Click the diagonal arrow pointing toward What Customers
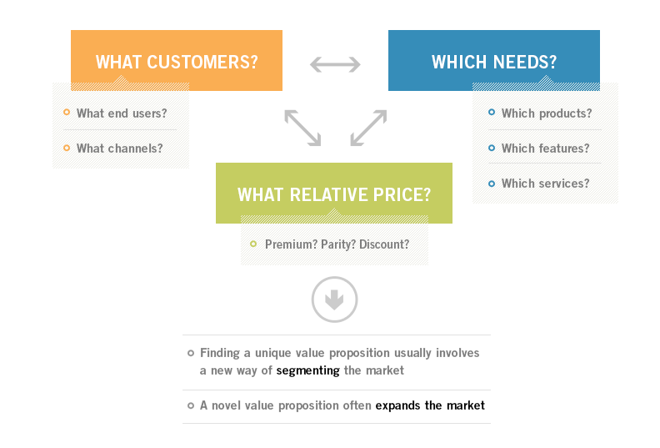This screenshot has height=448, width=660. (x=302, y=128)
